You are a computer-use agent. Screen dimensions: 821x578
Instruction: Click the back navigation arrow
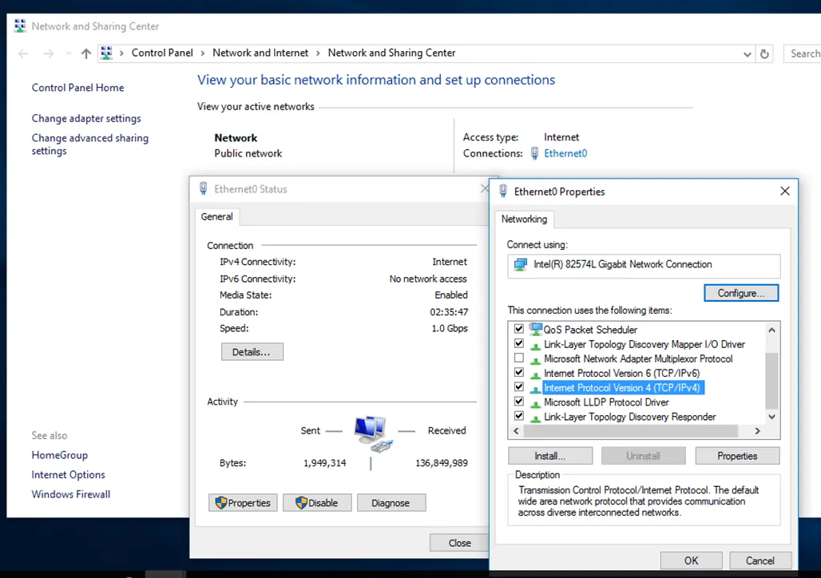pyautogui.click(x=23, y=53)
